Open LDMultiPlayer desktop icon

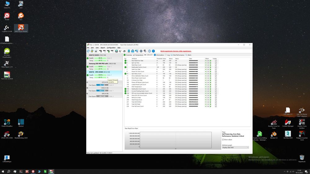pos(7,159)
